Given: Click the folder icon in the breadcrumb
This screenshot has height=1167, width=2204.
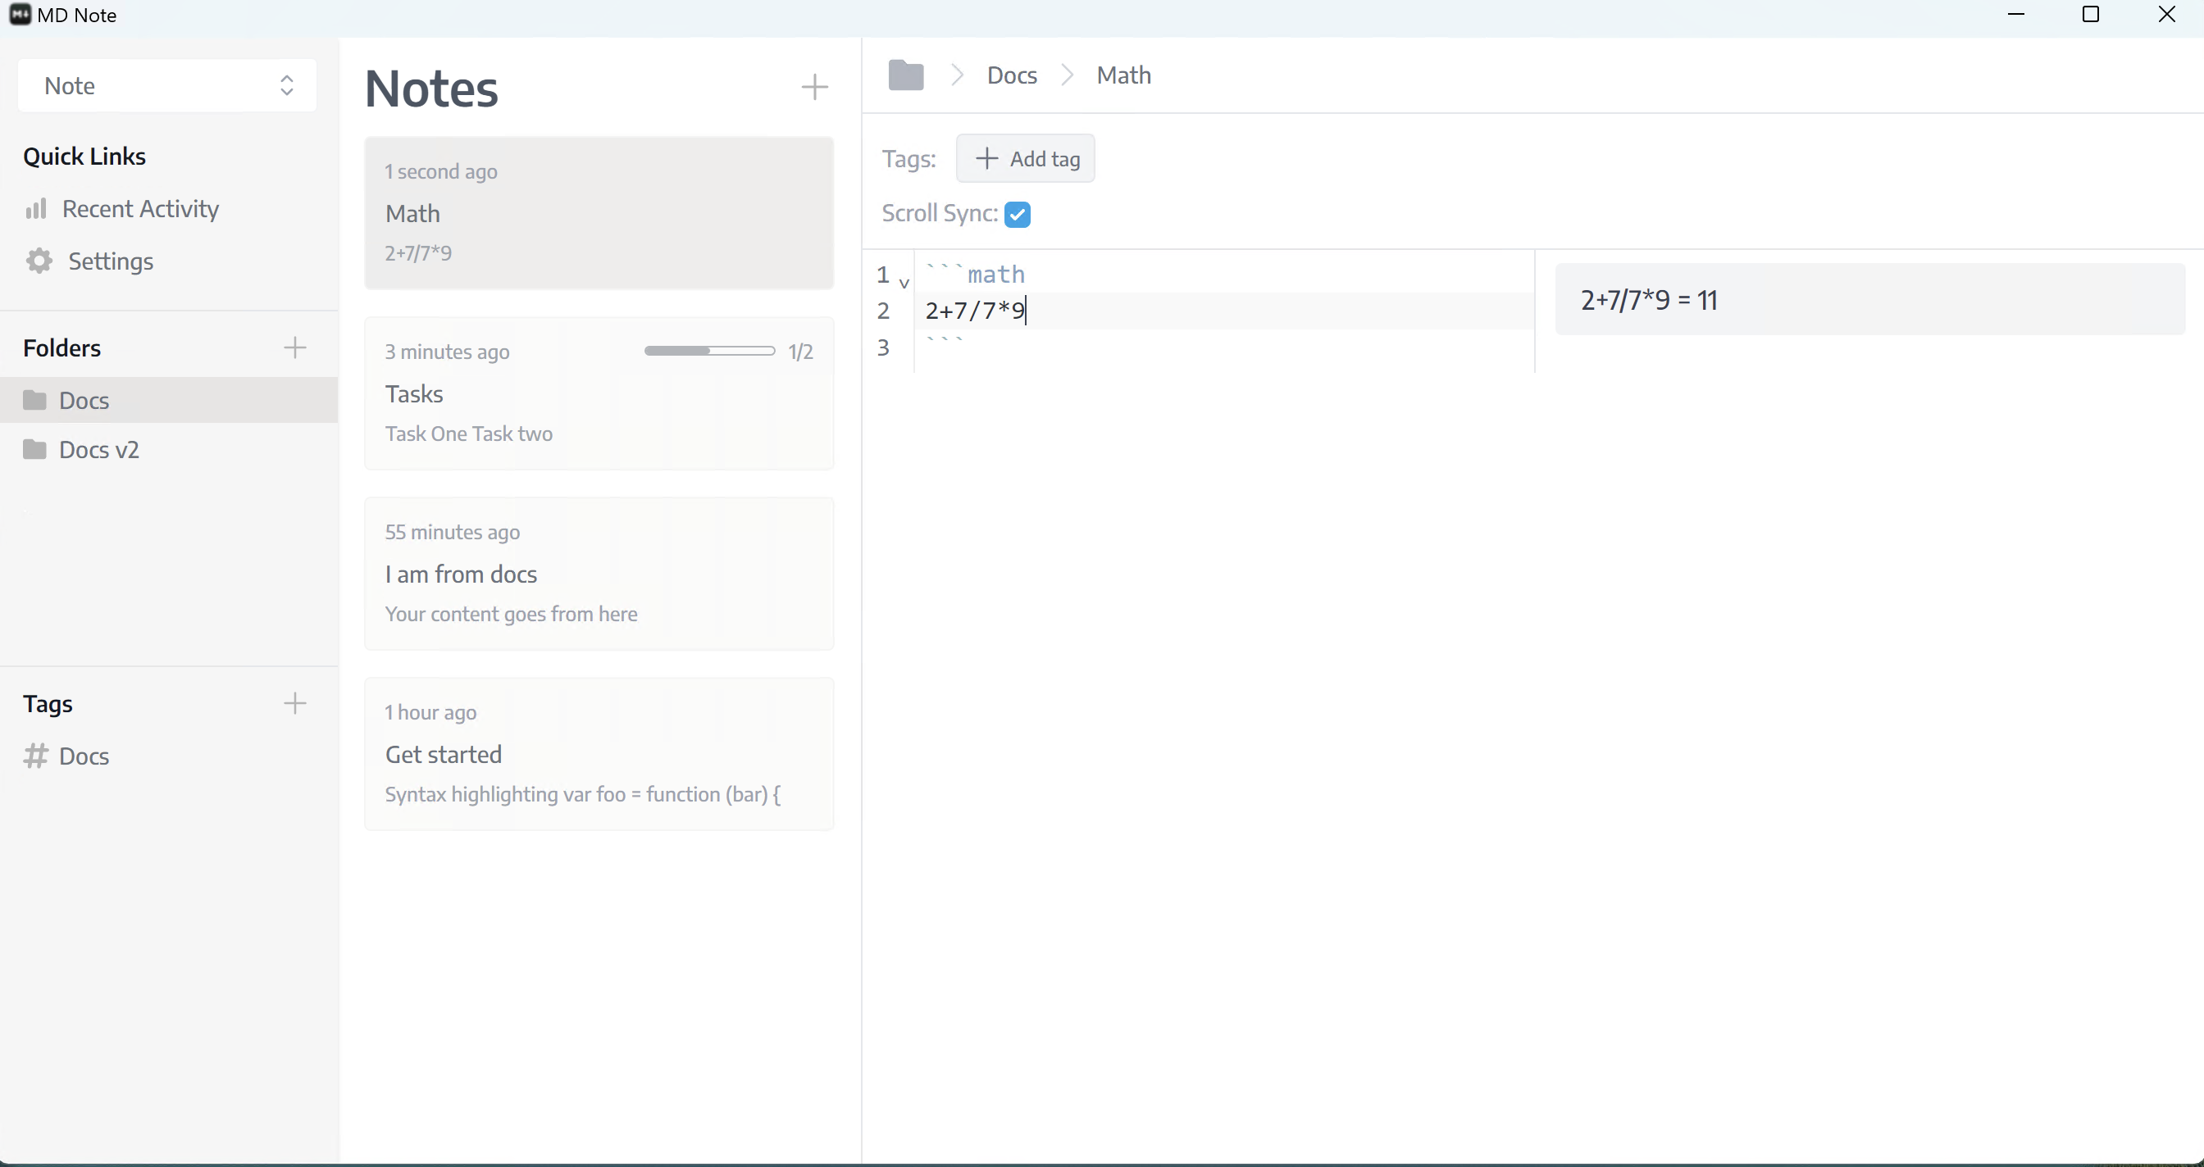Looking at the screenshot, I should tap(906, 75).
